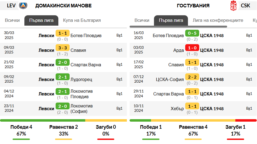Open the 2 - 2 CSKA-Sofia score badge

192,77
